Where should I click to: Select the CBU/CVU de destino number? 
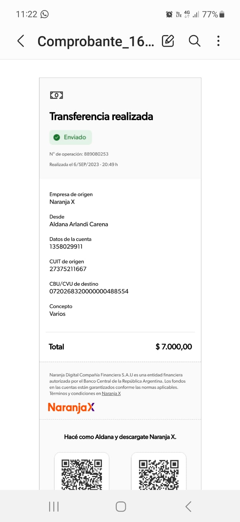pos(89,291)
